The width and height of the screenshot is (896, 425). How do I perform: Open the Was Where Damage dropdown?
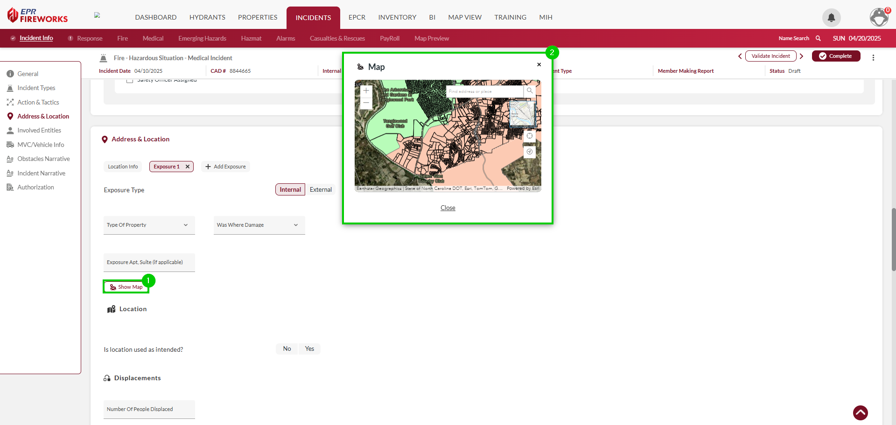coord(259,225)
